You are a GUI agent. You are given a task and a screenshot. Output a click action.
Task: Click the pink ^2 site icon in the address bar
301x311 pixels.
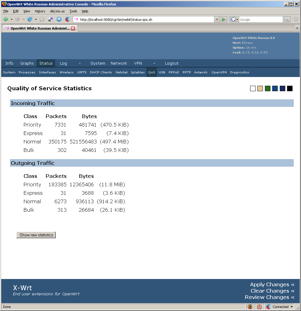(x=76, y=19)
